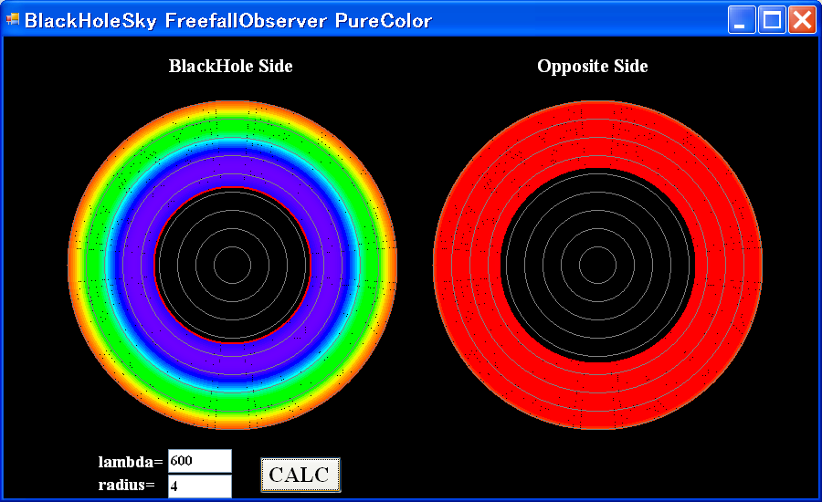Maximize the BlackHoleSky window
This screenshot has height=502, width=822.
point(772,20)
